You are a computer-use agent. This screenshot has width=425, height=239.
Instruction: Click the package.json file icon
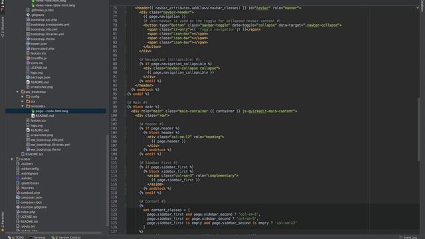[x=28, y=77]
